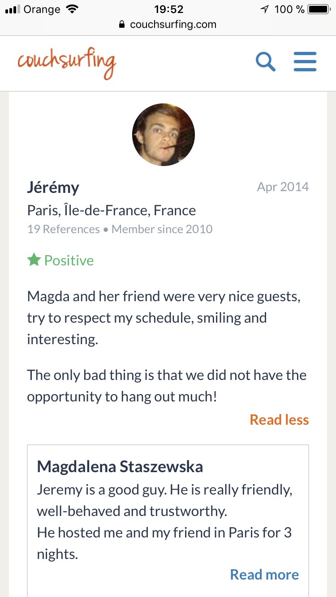Image resolution: width=336 pixels, height=597 pixels.
Task: Click the Magdalena Staszewska name heading
Action: [120, 467]
